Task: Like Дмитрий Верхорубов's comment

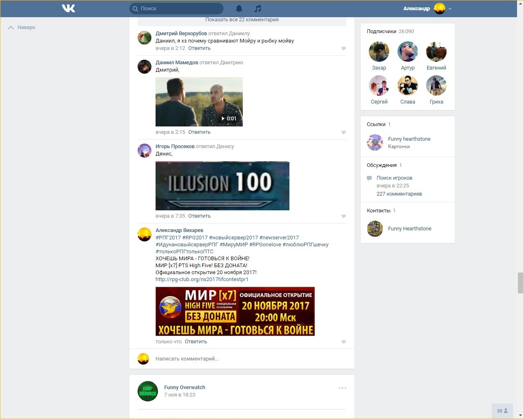Action: (x=343, y=48)
